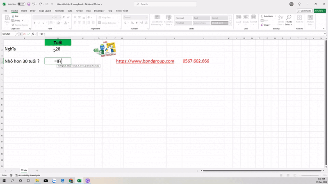
Task: Toggle Italic formatting
Action: tap(39, 23)
